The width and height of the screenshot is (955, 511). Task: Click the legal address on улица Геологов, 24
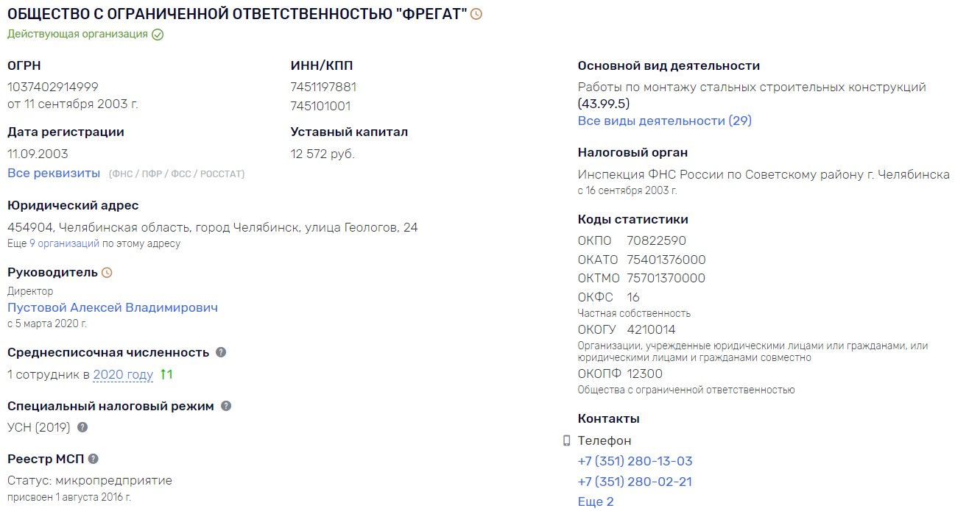(x=213, y=228)
